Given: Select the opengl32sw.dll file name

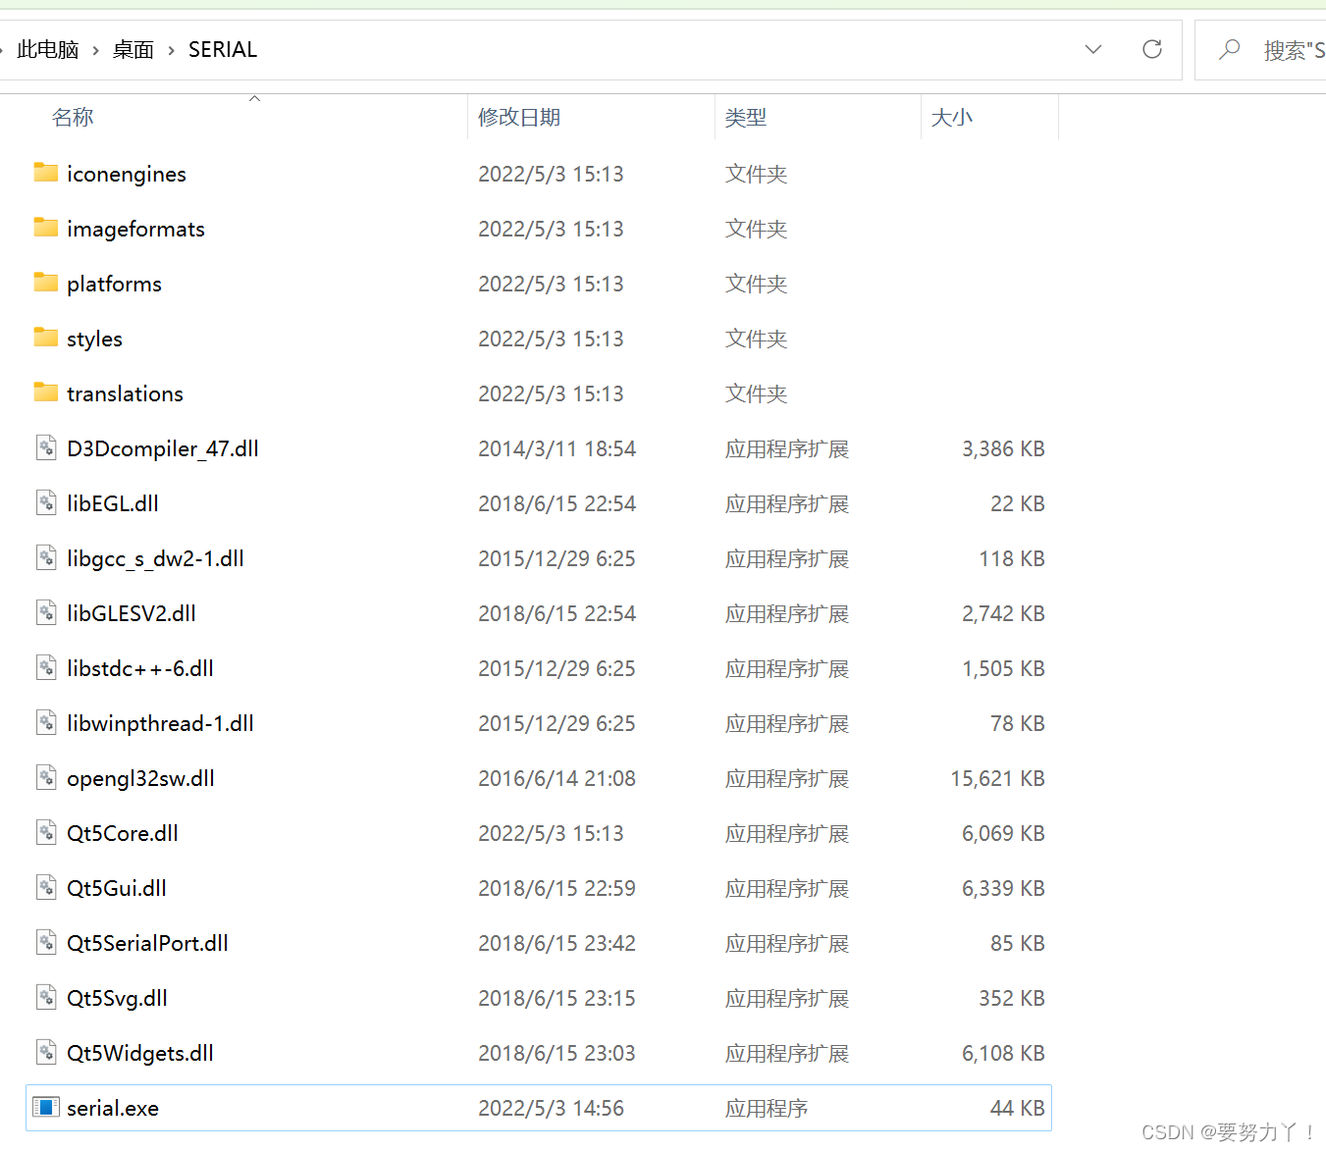Looking at the screenshot, I should point(140,778).
